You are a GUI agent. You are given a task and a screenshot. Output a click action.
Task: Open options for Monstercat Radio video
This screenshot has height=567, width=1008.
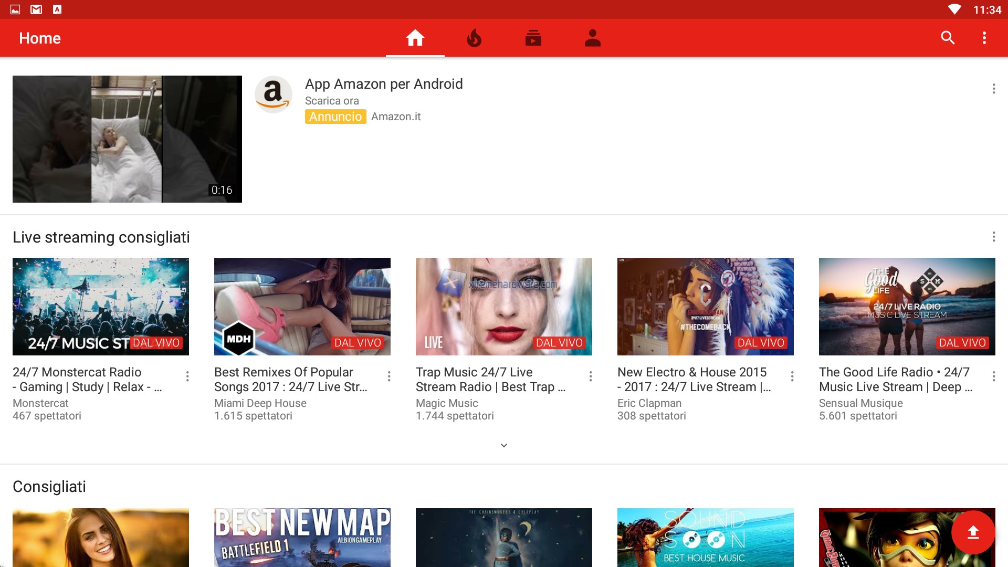click(x=187, y=376)
